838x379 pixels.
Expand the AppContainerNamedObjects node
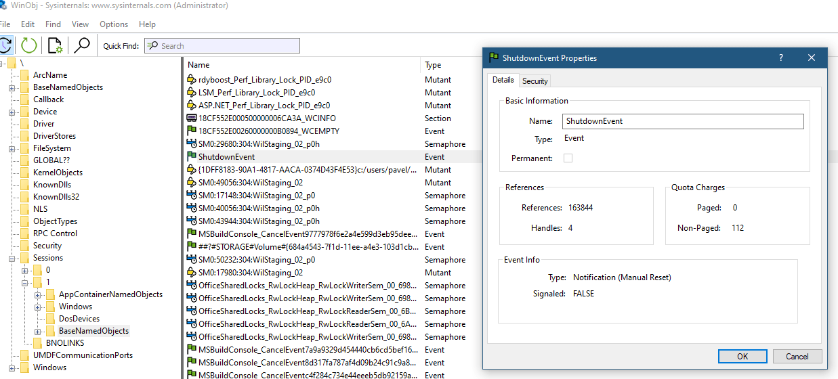pos(38,294)
